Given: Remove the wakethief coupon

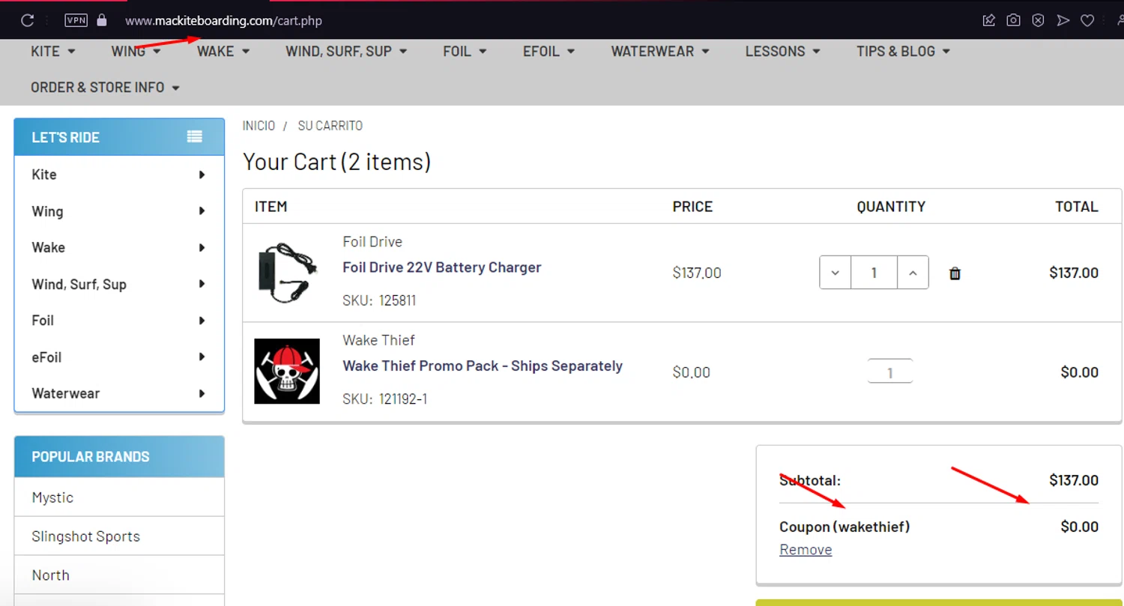Looking at the screenshot, I should pyautogui.click(x=806, y=550).
